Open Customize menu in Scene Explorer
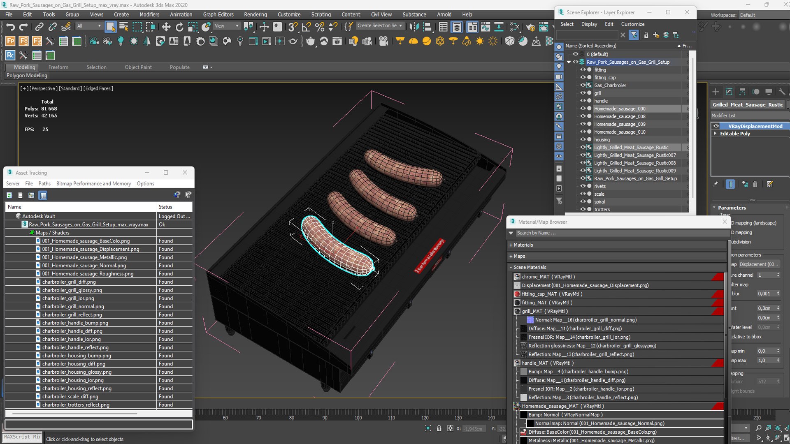 click(x=632, y=24)
